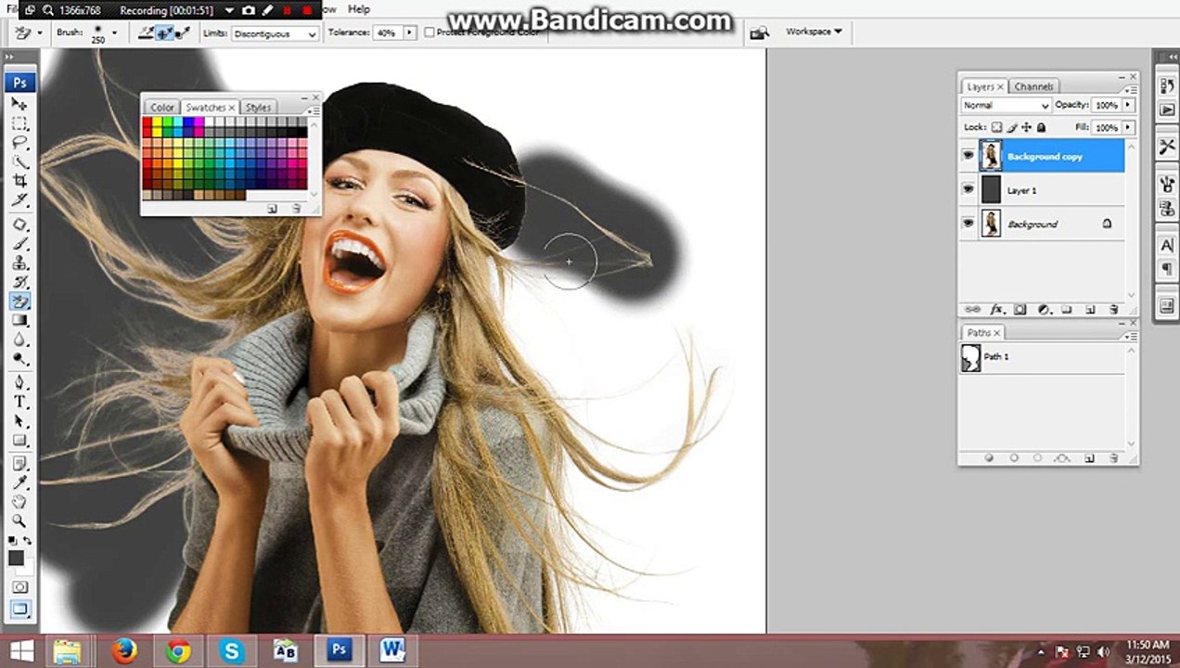Open the Limits Discontiguous dropdown

click(x=274, y=33)
